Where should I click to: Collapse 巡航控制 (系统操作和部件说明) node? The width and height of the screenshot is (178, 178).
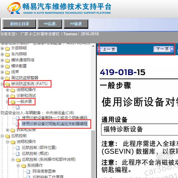click(x=13, y=160)
